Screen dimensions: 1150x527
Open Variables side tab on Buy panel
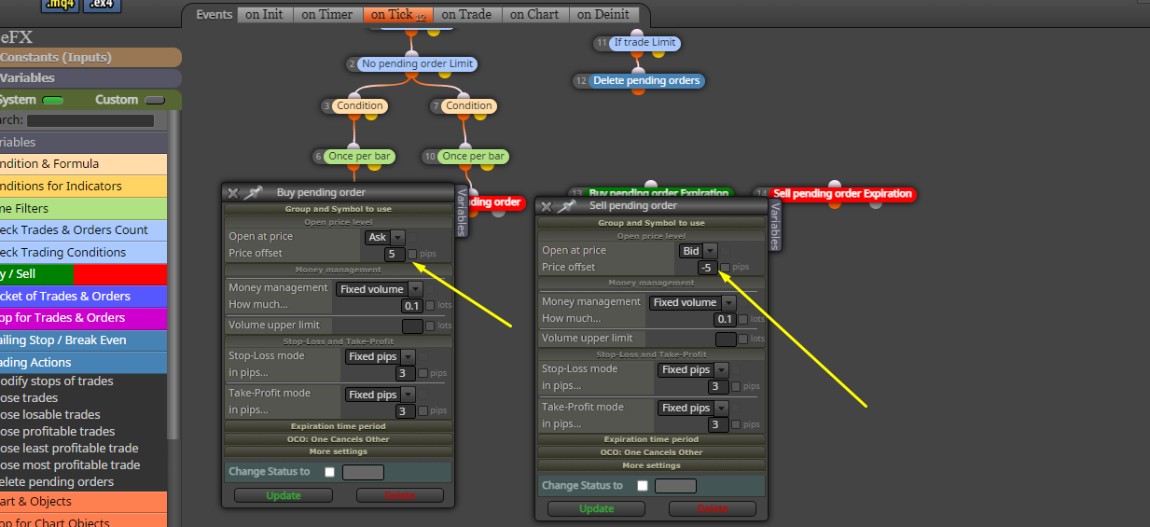(462, 212)
